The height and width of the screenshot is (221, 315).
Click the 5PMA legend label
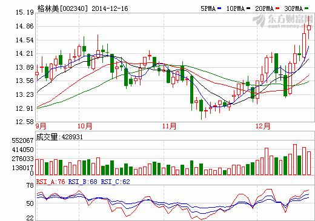pos(208,8)
